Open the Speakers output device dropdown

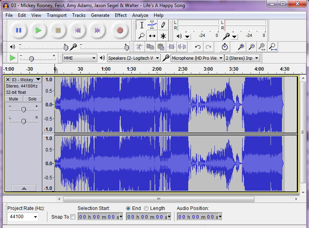click(134, 58)
